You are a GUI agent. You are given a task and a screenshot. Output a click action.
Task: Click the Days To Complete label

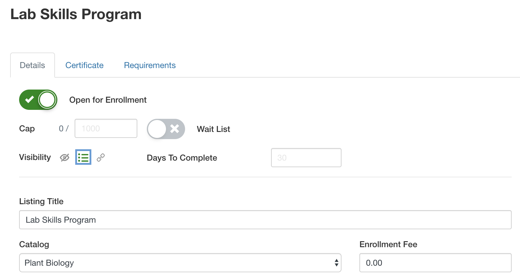click(x=182, y=158)
